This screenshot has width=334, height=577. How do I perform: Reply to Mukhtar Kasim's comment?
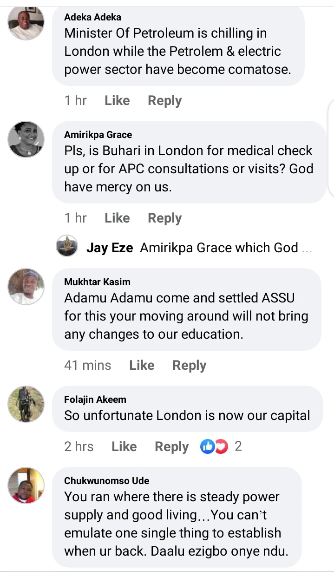coord(189,366)
